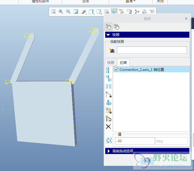The image size is (194, 171).
Task: Click the Orient Two Surfaces constraint icon
Action: click(109, 86)
